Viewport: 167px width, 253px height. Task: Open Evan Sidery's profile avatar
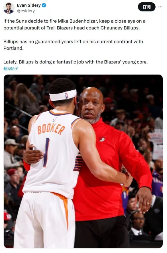tap(9, 8)
